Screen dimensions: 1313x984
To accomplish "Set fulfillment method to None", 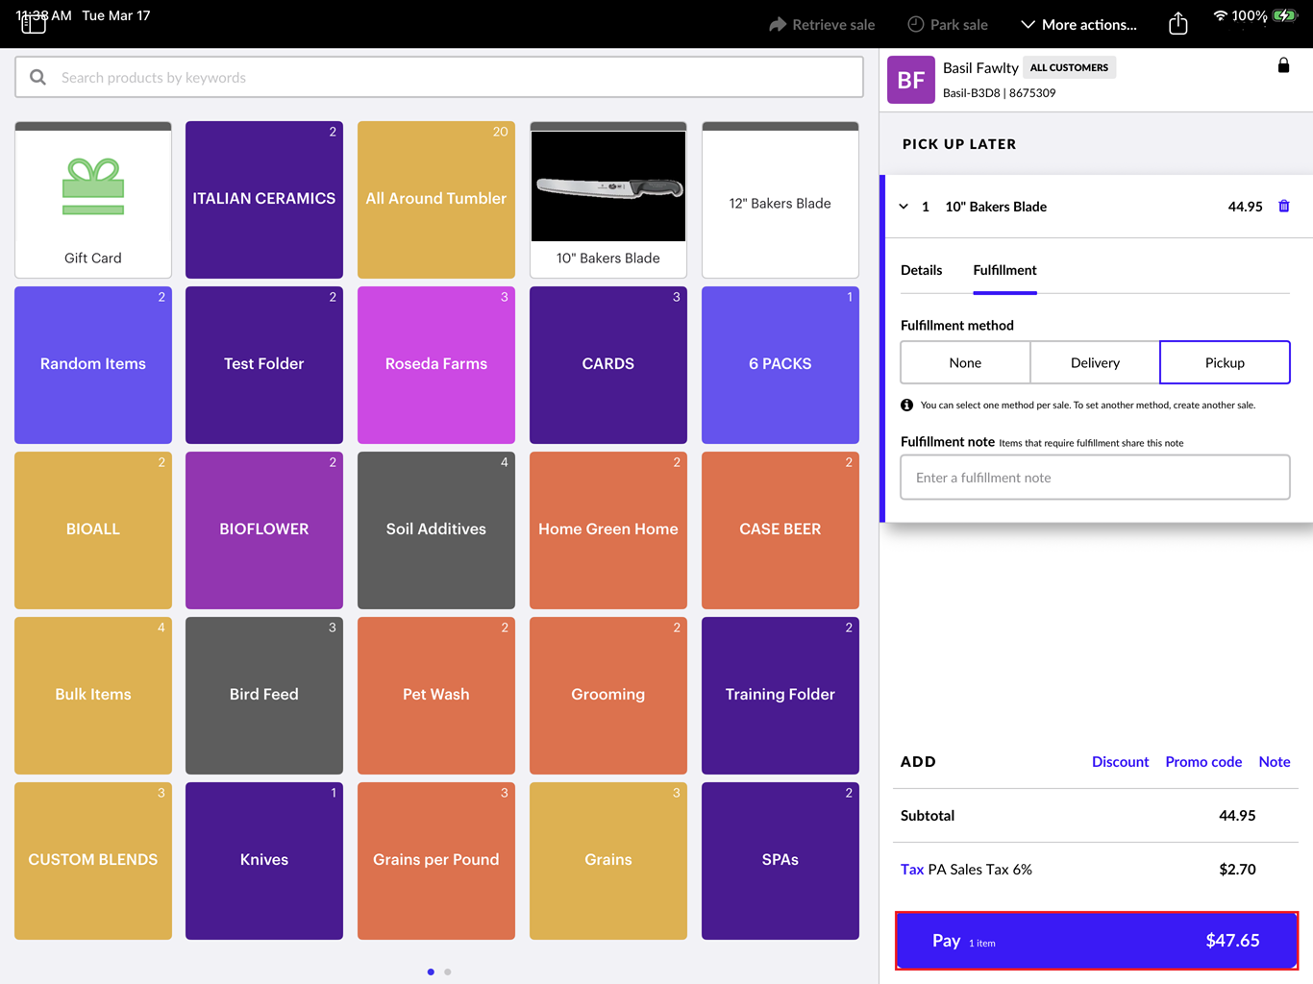I will click(x=965, y=362).
